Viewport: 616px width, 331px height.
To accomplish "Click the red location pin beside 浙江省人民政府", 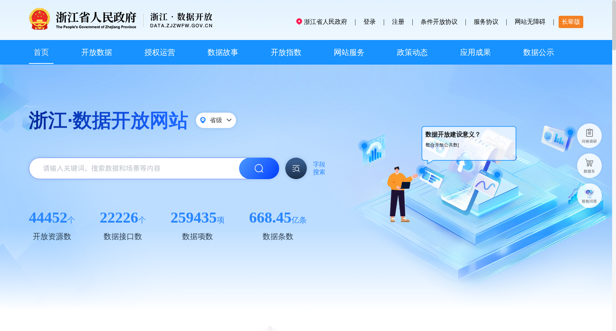I will (299, 22).
